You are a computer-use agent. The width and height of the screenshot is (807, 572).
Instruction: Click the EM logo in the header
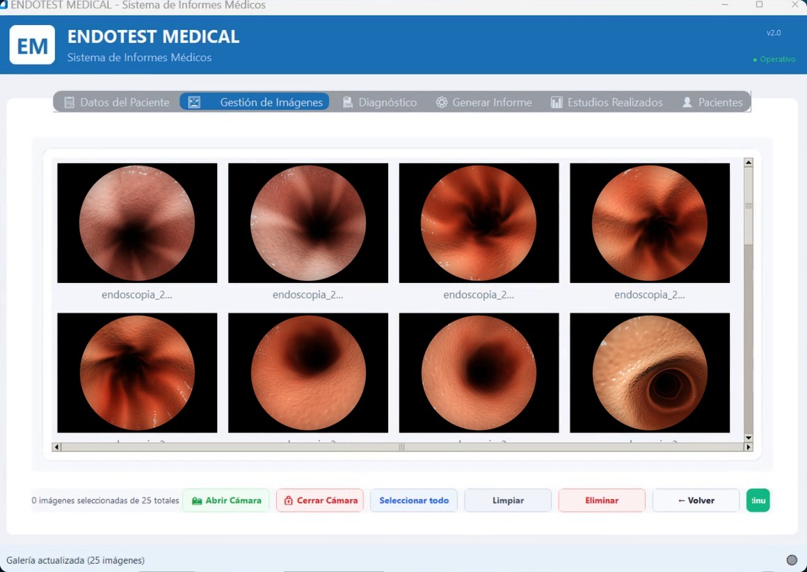pyautogui.click(x=32, y=44)
